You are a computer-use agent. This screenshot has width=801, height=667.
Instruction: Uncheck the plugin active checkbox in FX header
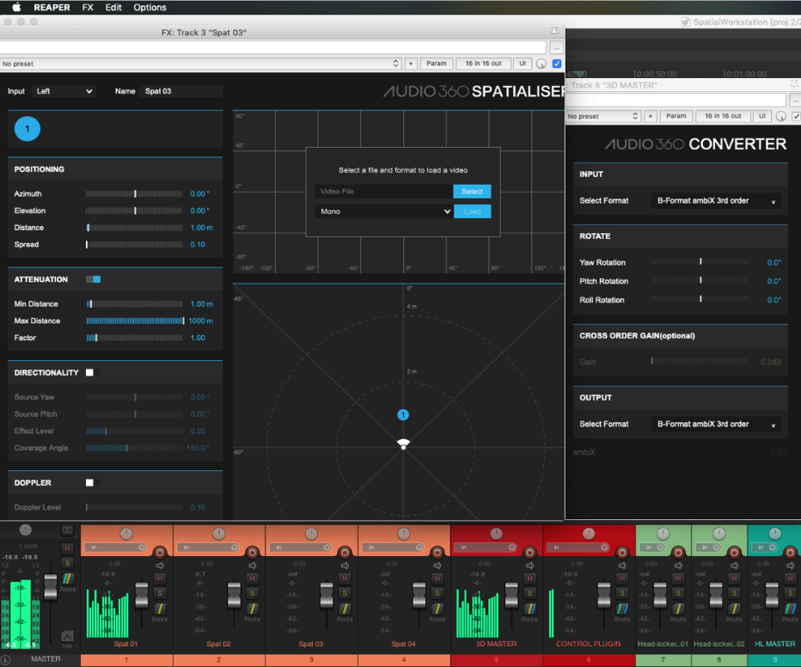557,63
